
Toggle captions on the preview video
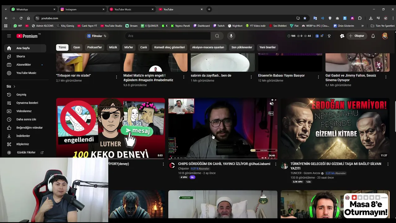coord(271,113)
